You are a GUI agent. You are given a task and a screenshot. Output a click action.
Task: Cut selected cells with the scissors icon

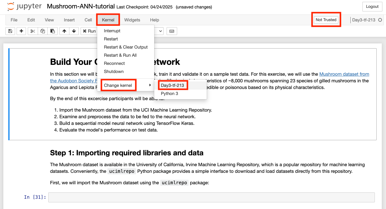tap(33, 31)
